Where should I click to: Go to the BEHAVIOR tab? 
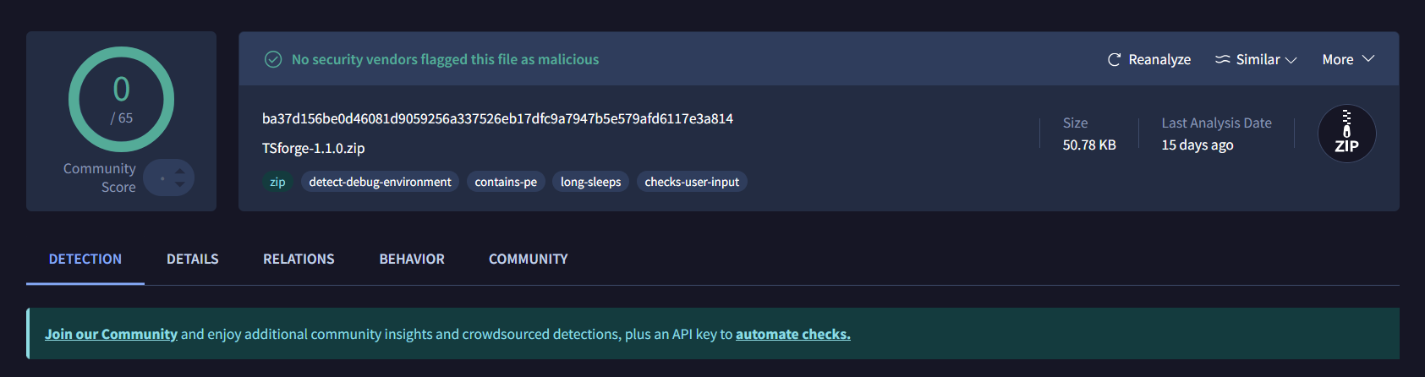(x=412, y=259)
